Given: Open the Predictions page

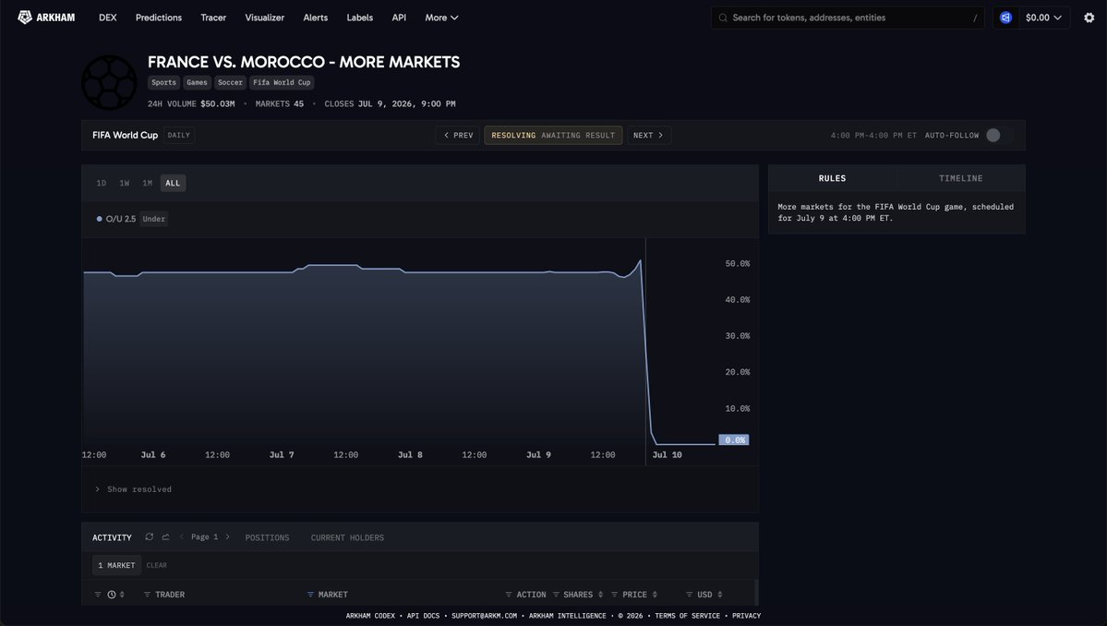Looking at the screenshot, I should click(x=158, y=18).
